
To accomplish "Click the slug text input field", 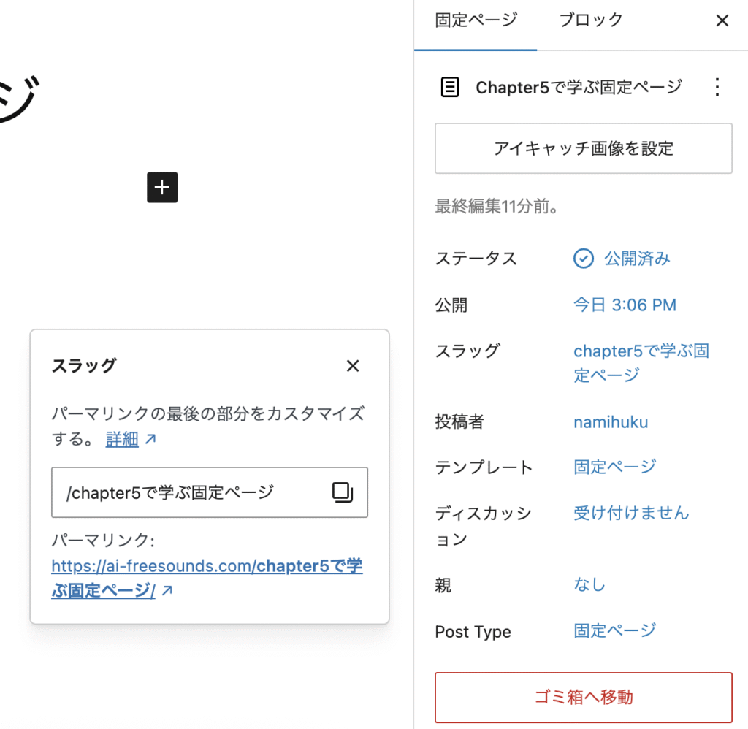I will [190, 492].
